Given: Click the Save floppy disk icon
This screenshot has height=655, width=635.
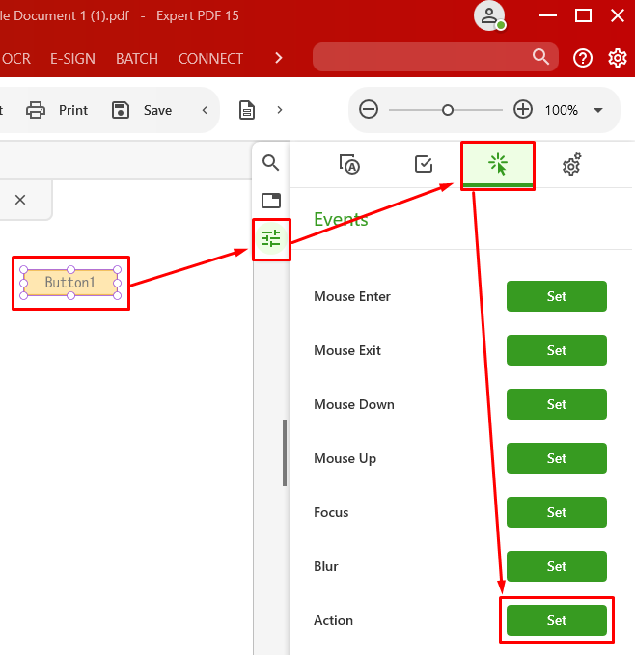Looking at the screenshot, I should 121,110.
